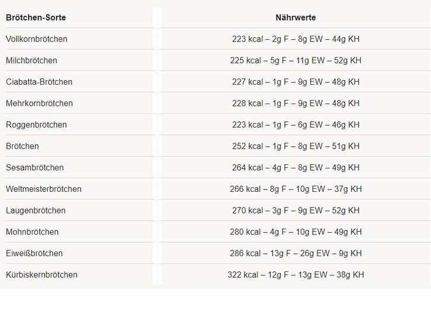Click the Weltmeisterbrötchen row label
Viewport: 431px width, 324px height.
[44, 189]
